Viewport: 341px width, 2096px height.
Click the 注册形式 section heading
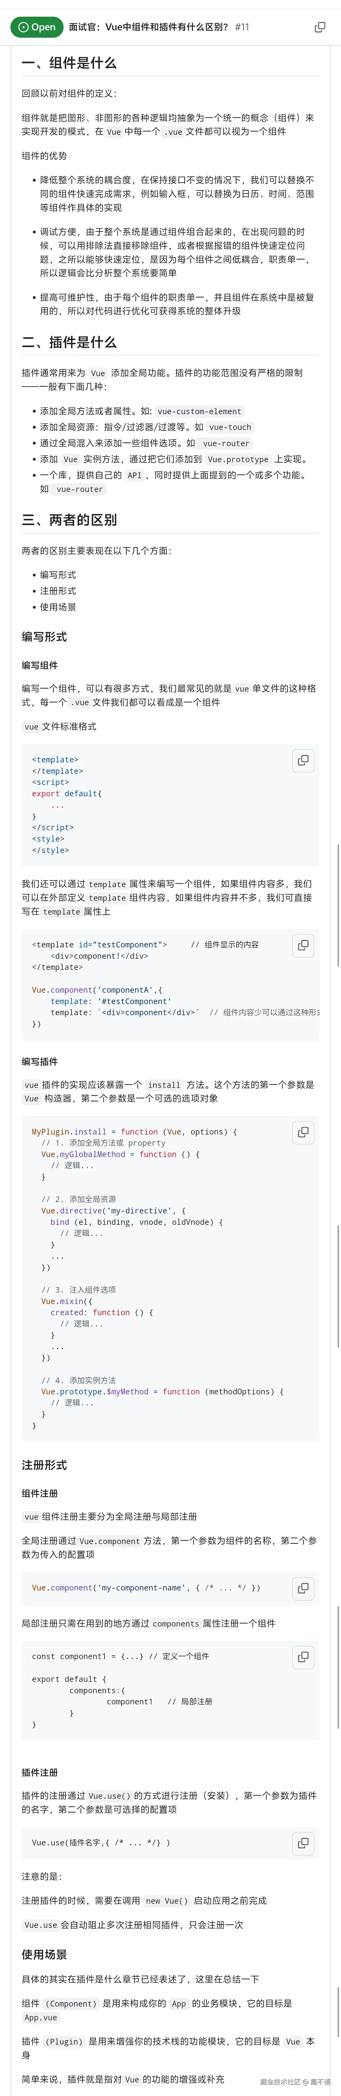click(x=45, y=1465)
